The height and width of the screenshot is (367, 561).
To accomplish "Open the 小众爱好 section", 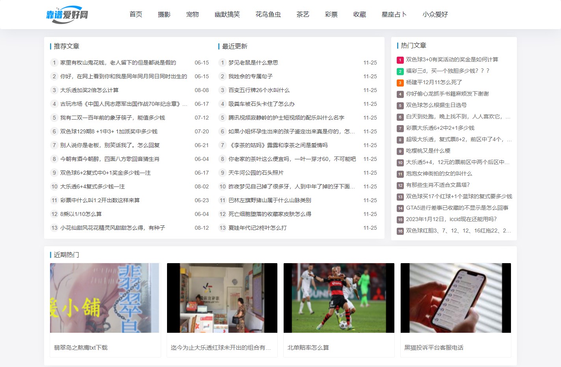I will [435, 15].
